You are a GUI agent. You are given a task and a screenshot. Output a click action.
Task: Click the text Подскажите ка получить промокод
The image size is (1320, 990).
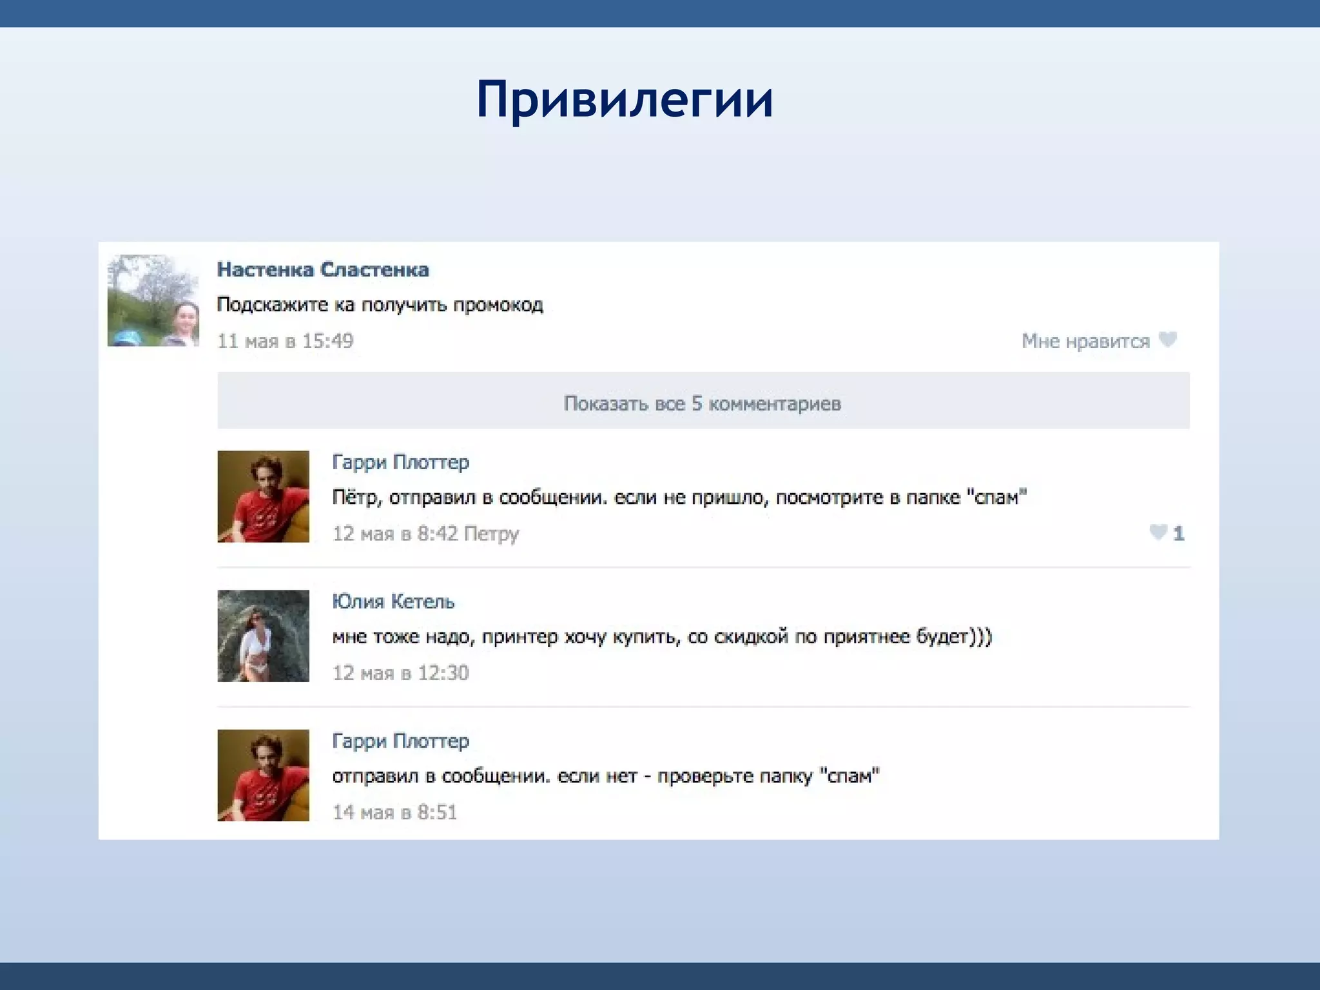click(x=380, y=305)
